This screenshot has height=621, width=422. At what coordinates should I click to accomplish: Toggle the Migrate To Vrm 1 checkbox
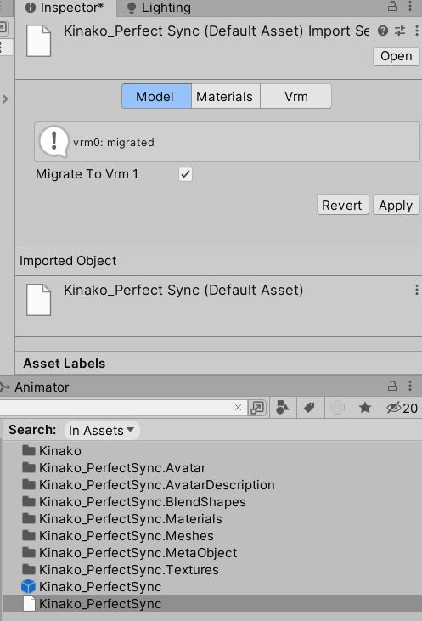[185, 174]
